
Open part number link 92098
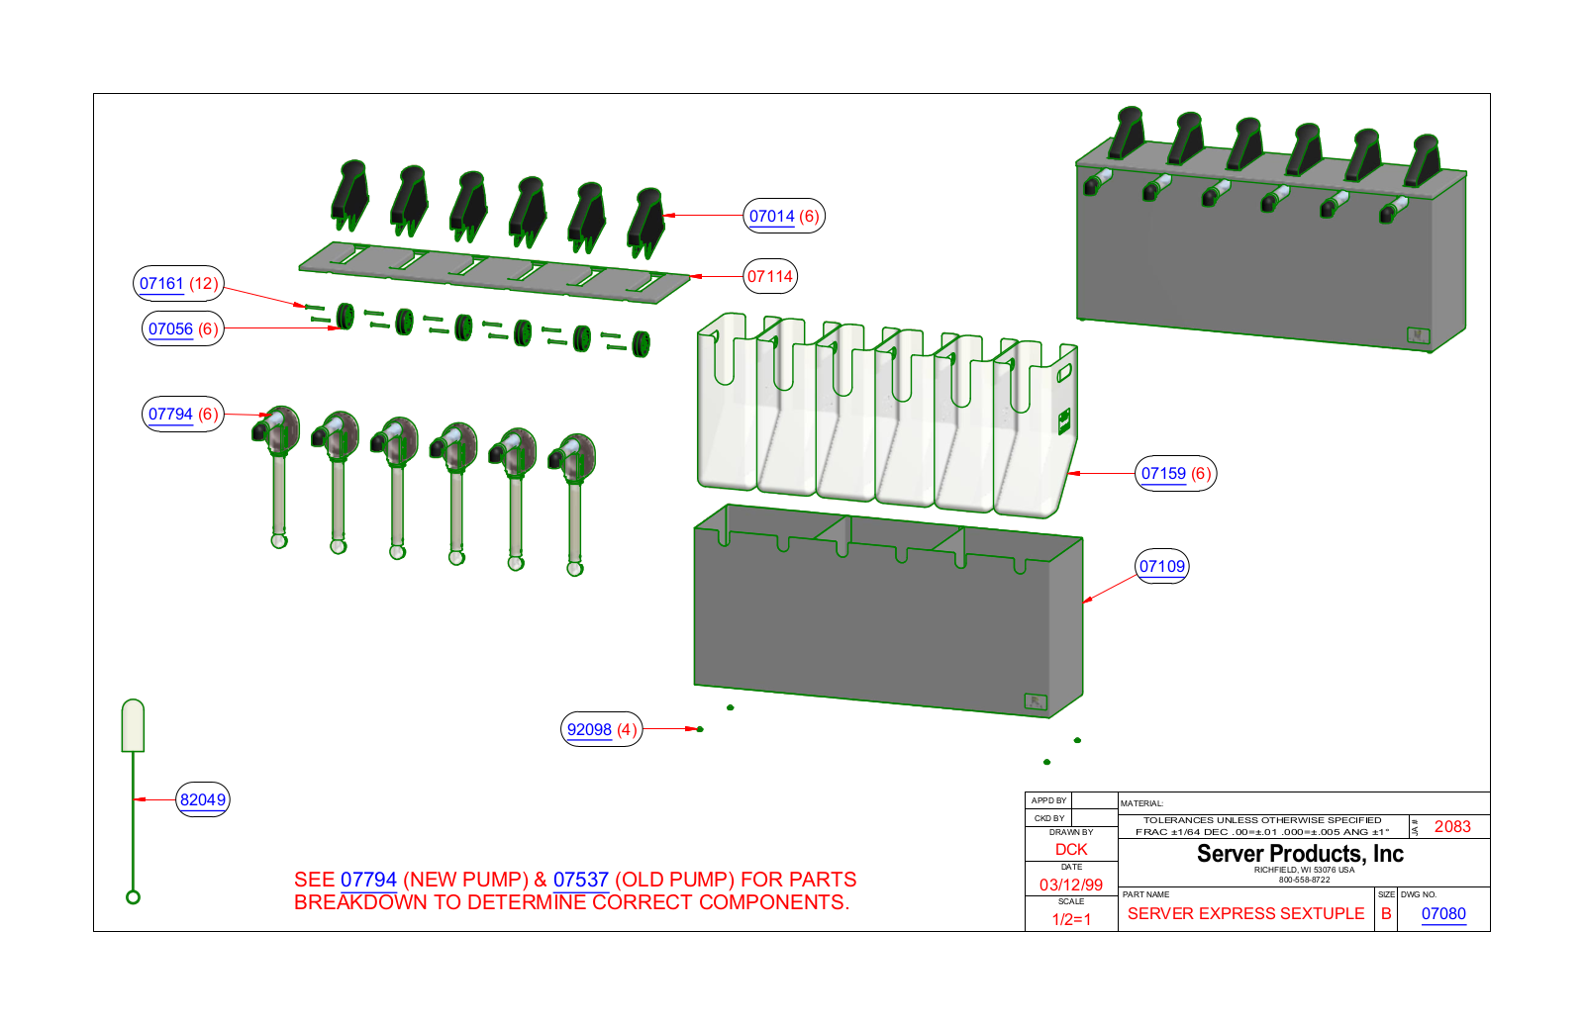click(589, 730)
